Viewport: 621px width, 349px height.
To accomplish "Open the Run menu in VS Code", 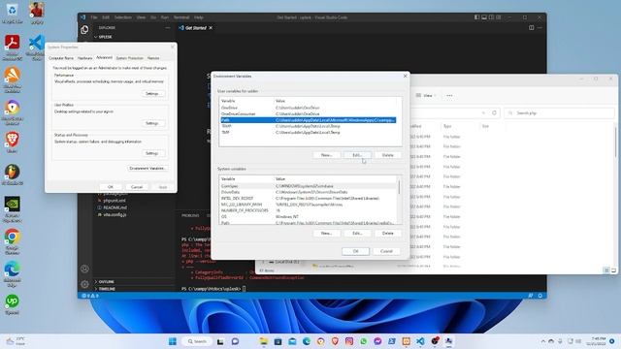I will pyautogui.click(x=165, y=17).
